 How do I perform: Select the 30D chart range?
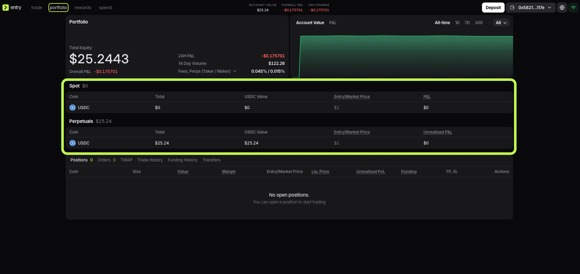pos(479,23)
